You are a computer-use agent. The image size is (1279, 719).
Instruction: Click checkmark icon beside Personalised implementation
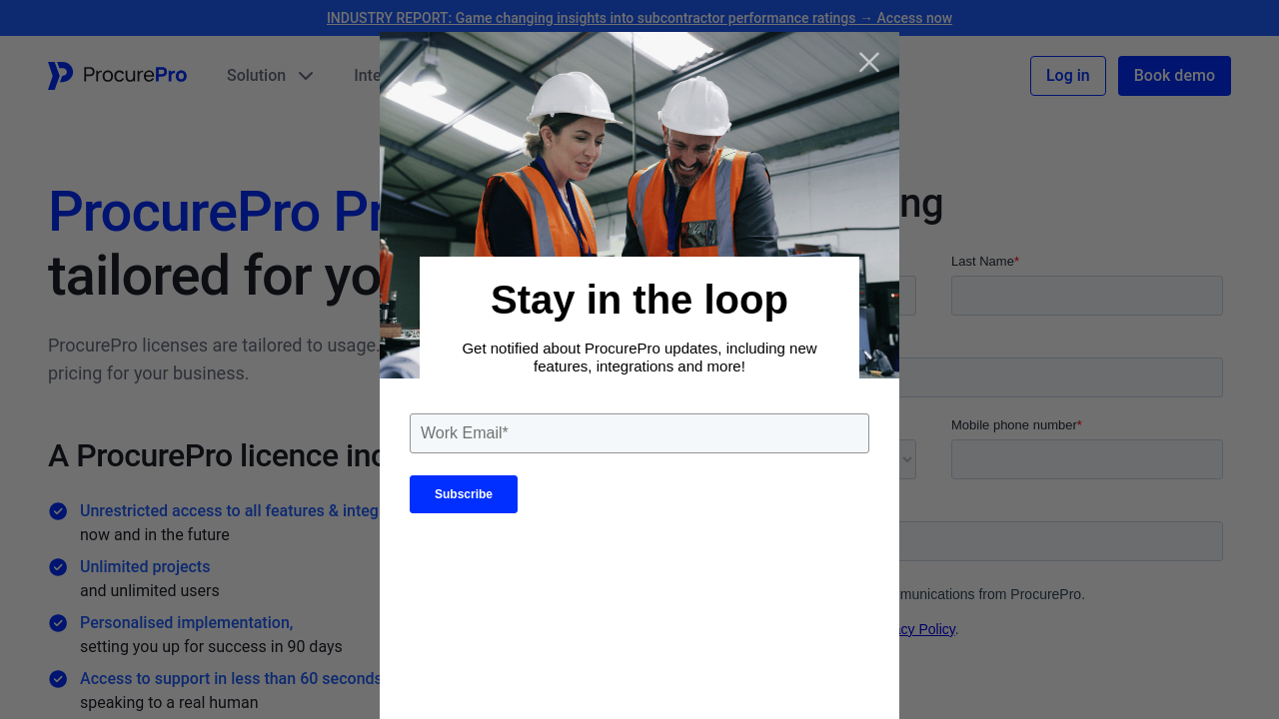(58, 623)
